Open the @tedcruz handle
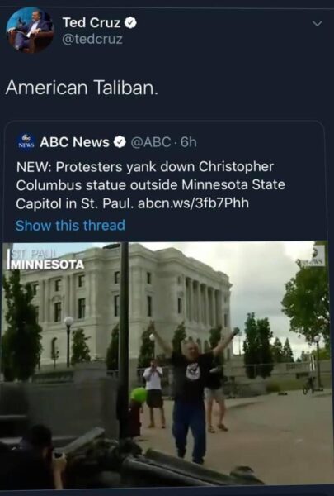The width and height of the screenshot is (334, 496). coord(92,40)
